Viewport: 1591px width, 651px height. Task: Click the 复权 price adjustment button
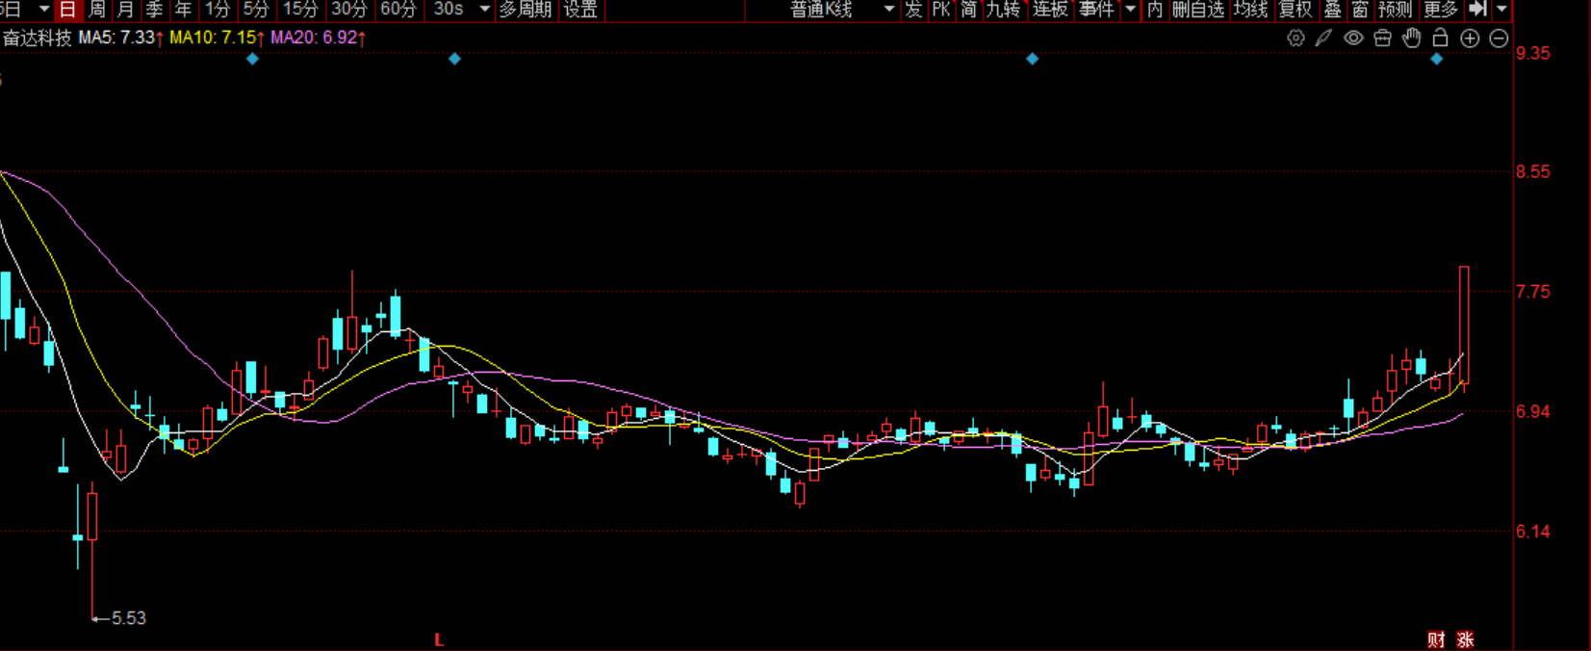pos(1296,10)
